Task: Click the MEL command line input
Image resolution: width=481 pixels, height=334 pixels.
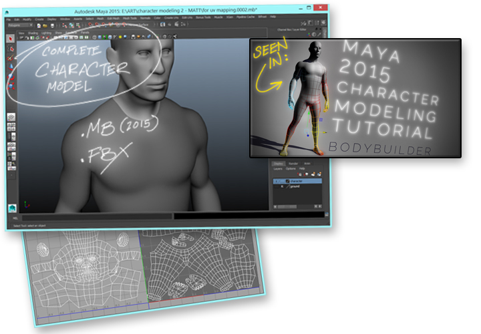Action: tap(97, 216)
